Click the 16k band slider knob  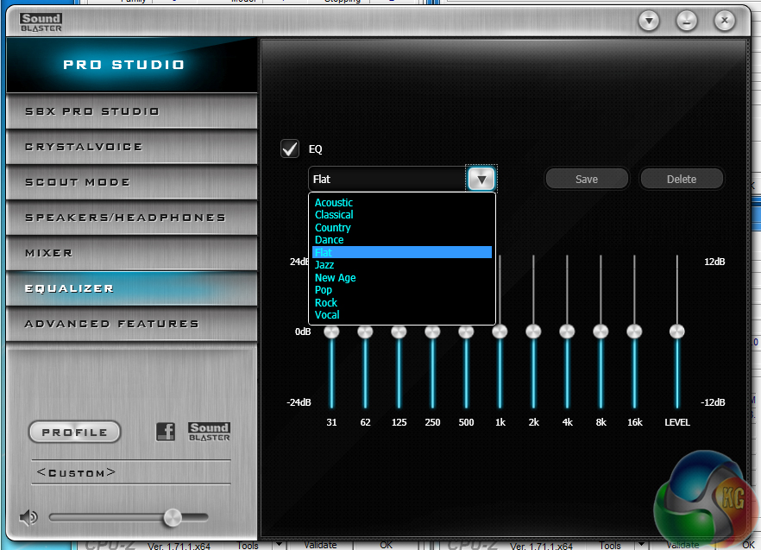(634, 332)
